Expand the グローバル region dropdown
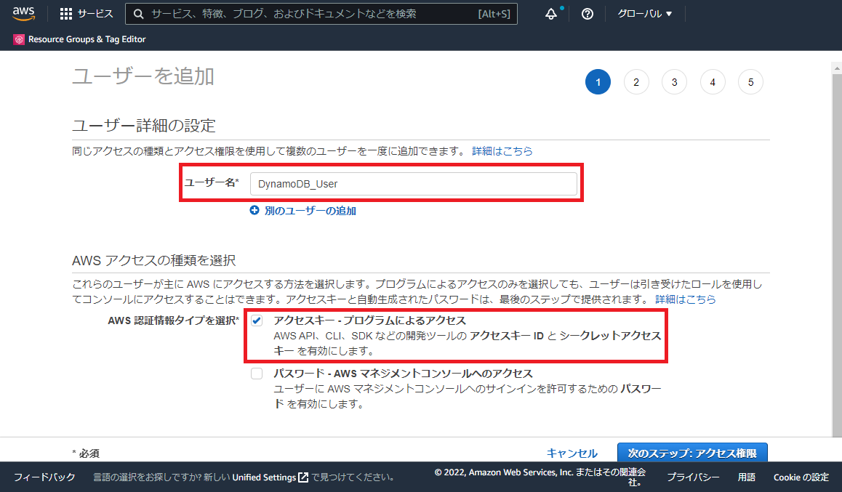Viewport: 842px width, 492px height. point(644,14)
